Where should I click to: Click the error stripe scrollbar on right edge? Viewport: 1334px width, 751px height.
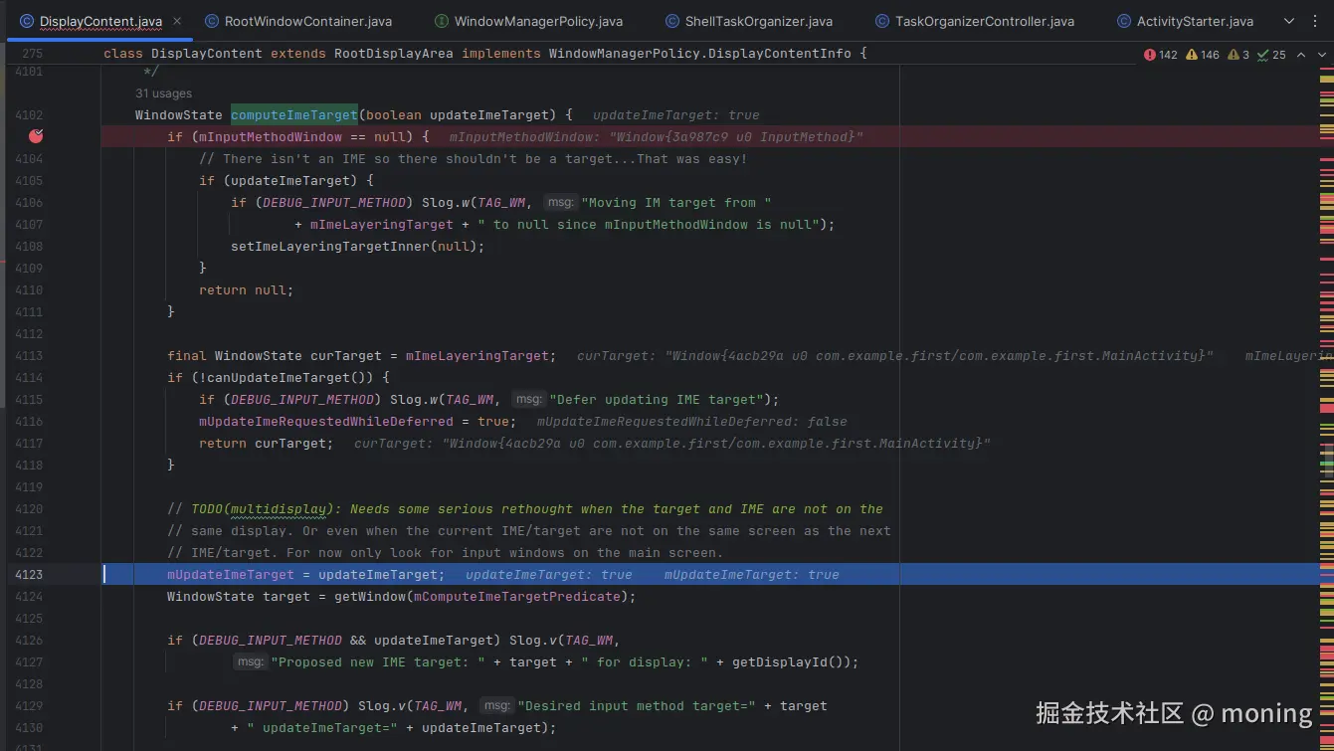[x=1327, y=398]
